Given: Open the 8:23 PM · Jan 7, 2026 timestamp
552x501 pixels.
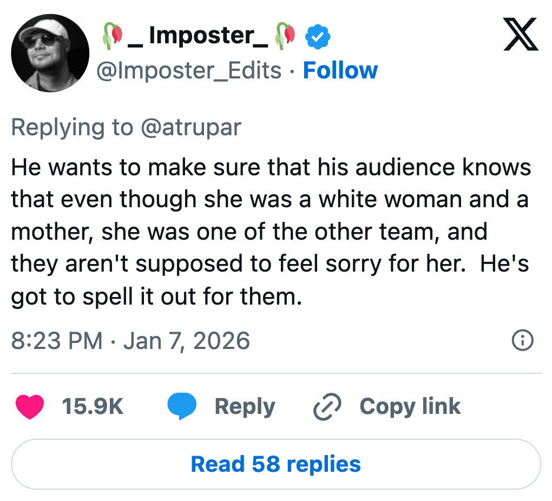Looking at the screenshot, I should (x=130, y=340).
